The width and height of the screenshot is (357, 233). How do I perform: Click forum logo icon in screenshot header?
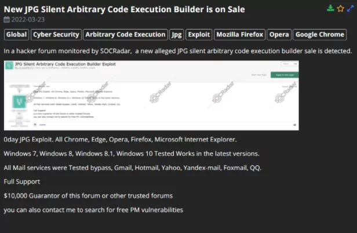click(x=9, y=65)
